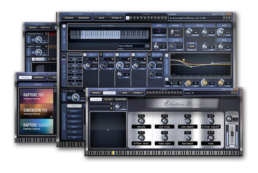Click the Detune knob

pyautogui.click(x=141, y=121)
